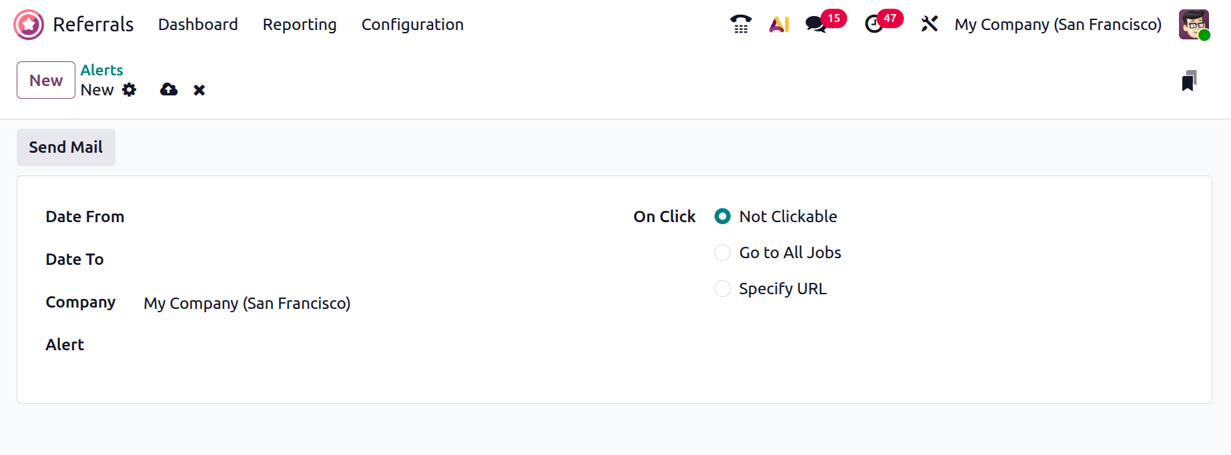Open the AI assistant icon

(x=779, y=25)
